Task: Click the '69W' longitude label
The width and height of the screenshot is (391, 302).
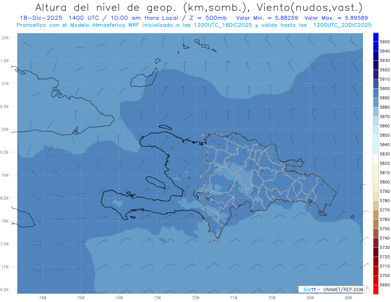Action: [310, 297]
